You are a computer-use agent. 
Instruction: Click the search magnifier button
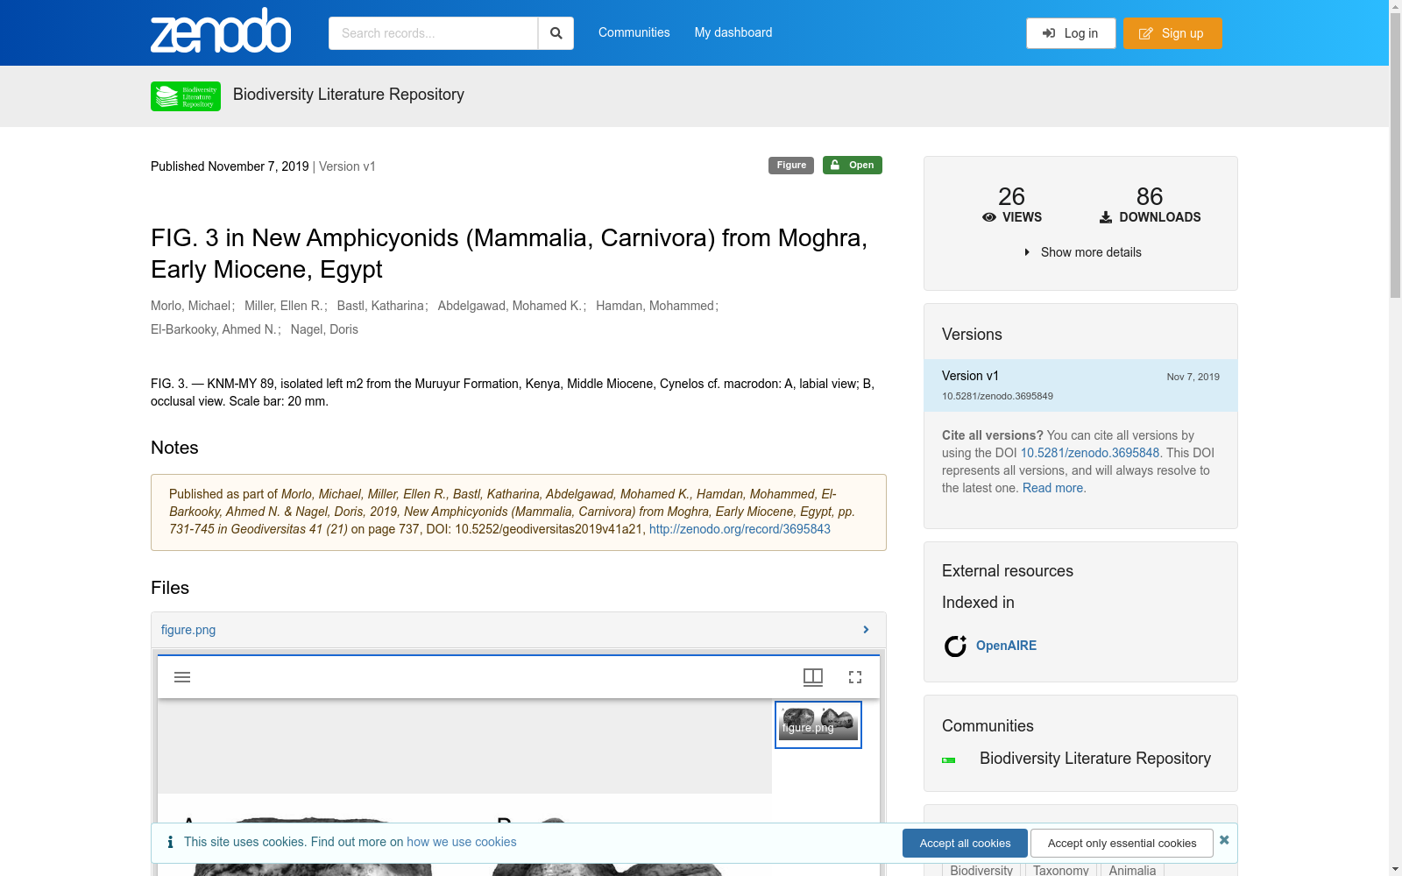point(556,33)
